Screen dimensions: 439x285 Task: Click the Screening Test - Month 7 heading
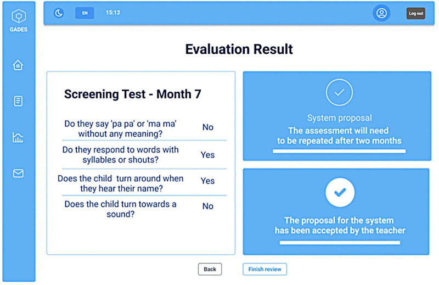click(x=132, y=94)
